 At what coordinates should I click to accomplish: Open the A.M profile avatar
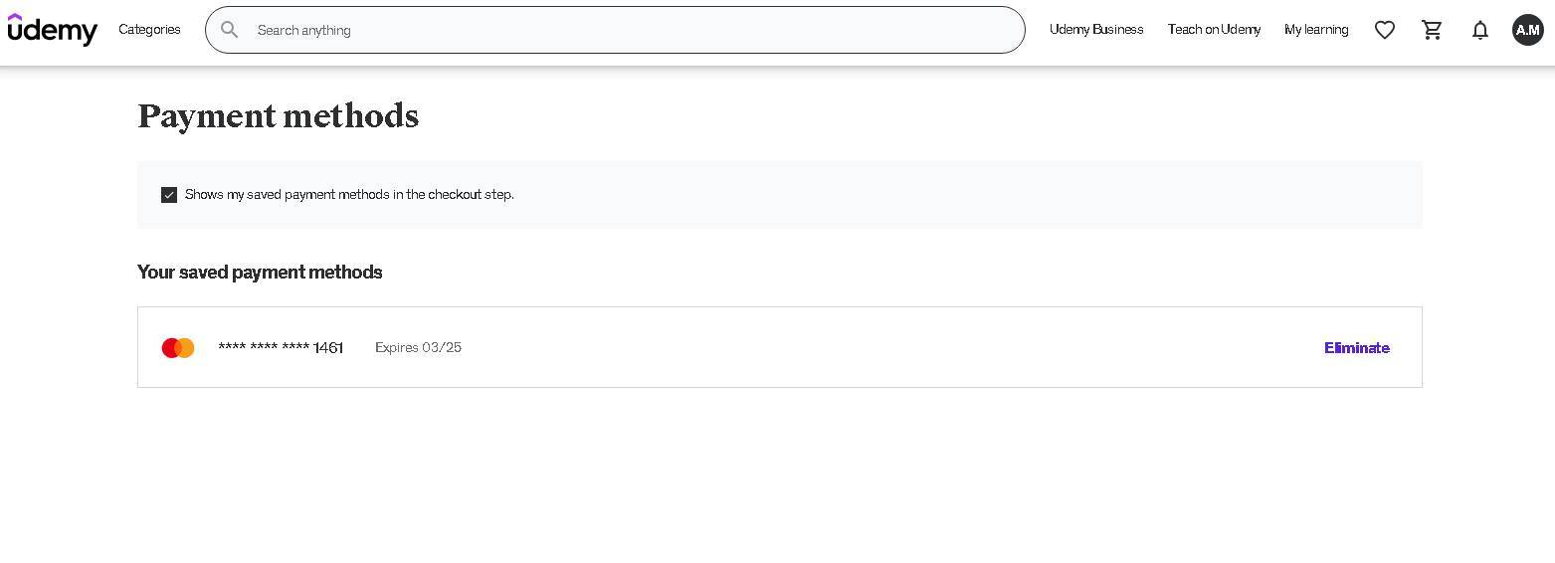click(x=1527, y=30)
